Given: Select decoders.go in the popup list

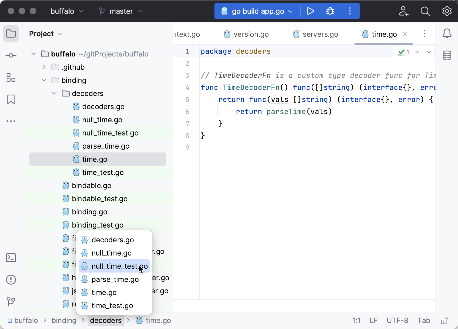Looking at the screenshot, I should 114,240.
